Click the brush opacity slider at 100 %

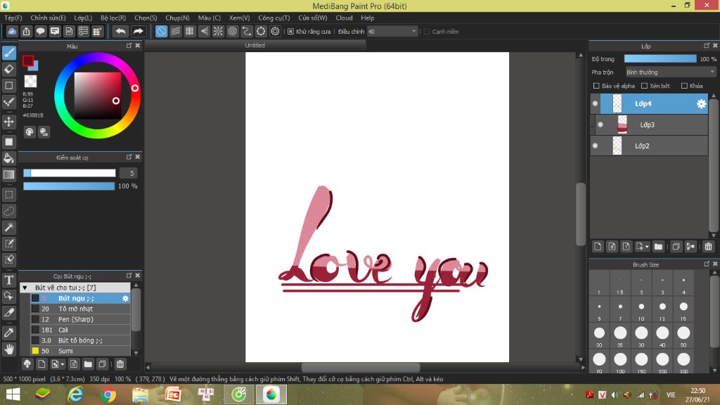tap(69, 186)
